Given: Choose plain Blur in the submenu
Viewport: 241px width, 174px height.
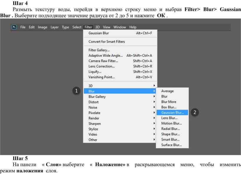Looking at the screenshot, I should 172,96.
